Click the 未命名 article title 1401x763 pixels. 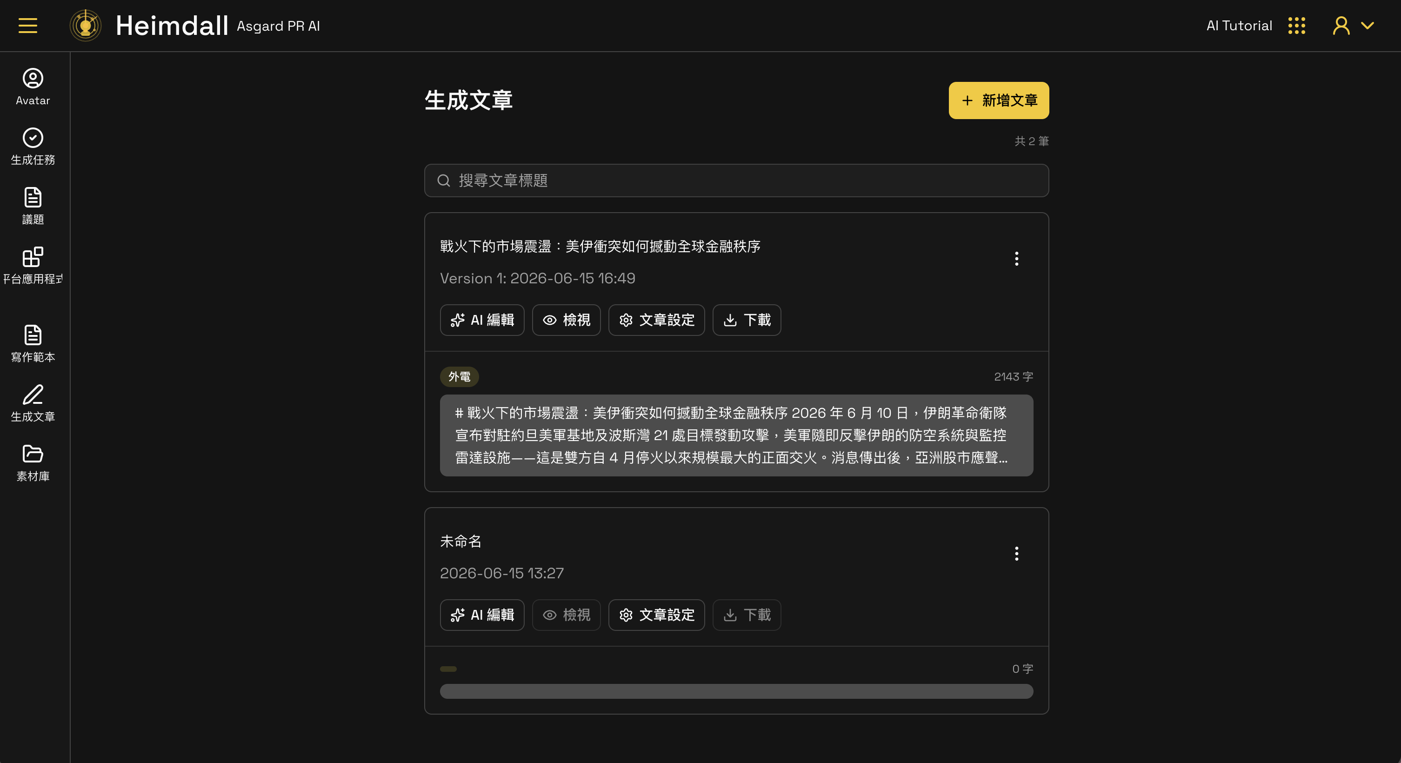click(x=460, y=541)
